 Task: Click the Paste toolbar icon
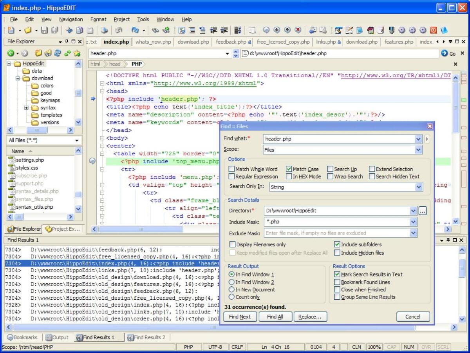pos(90,30)
